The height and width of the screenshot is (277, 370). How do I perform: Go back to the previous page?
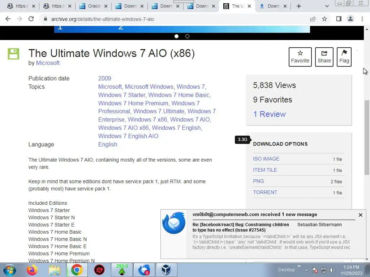[8, 19]
